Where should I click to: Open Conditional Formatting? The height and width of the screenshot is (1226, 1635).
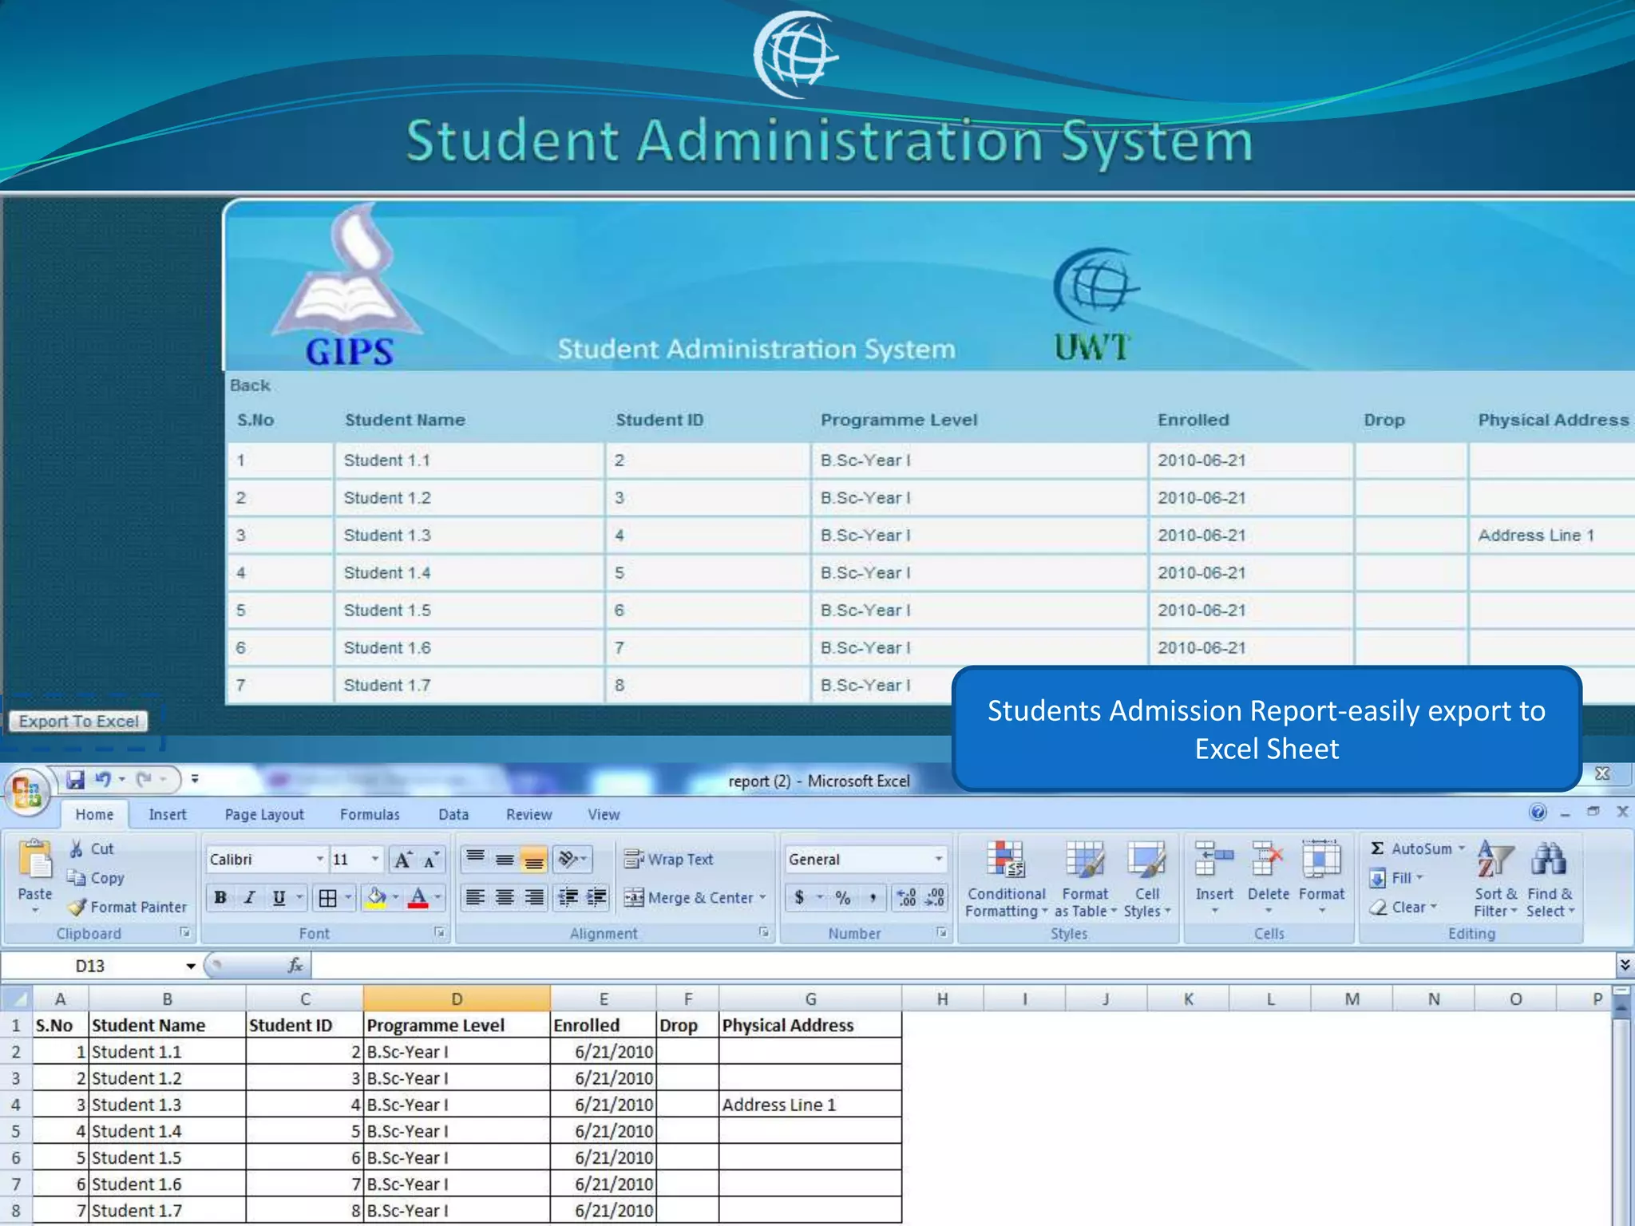click(1006, 880)
